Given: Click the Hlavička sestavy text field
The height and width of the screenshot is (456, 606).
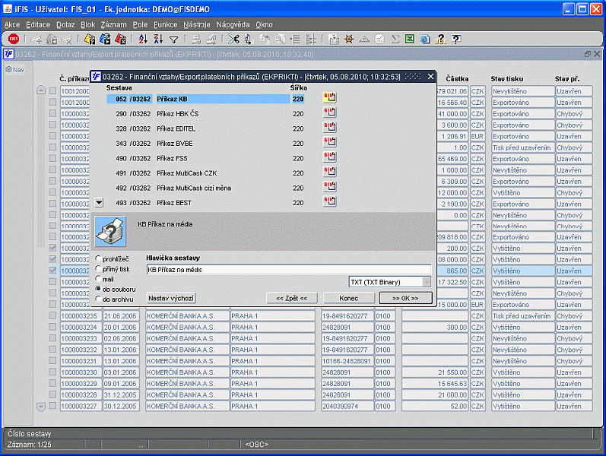Looking at the screenshot, I should (x=287, y=269).
